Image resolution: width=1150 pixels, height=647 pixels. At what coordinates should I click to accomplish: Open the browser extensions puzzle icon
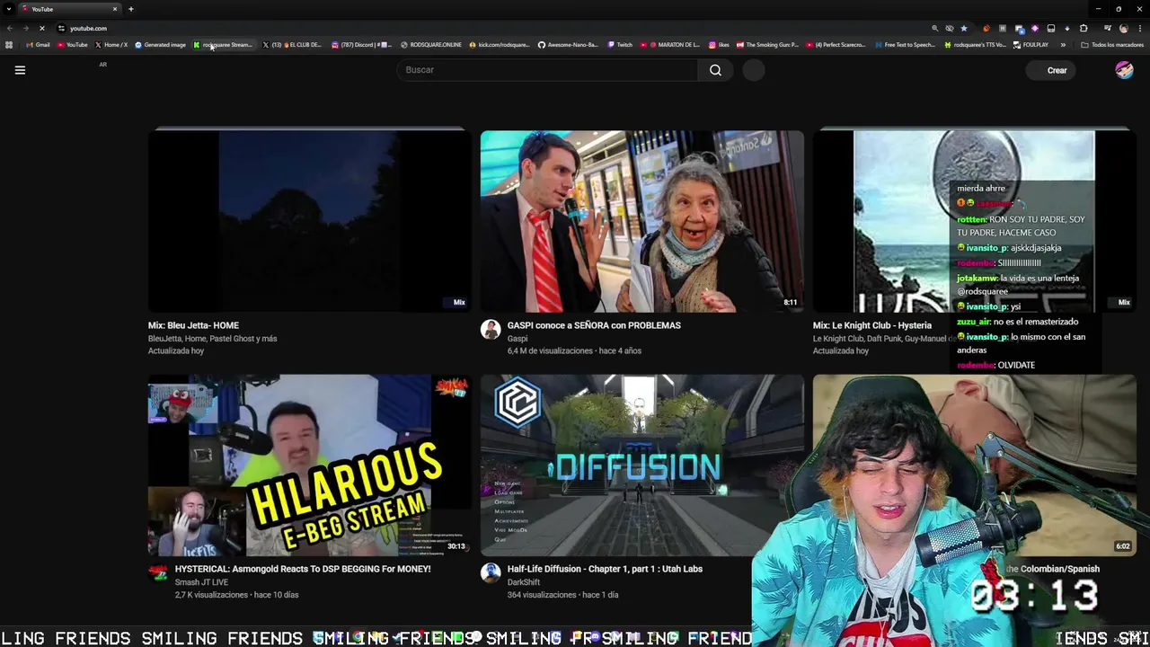(1084, 28)
